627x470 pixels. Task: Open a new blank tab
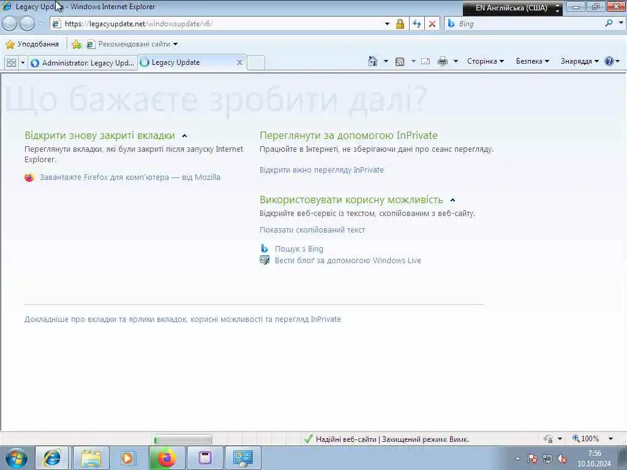coord(256,63)
